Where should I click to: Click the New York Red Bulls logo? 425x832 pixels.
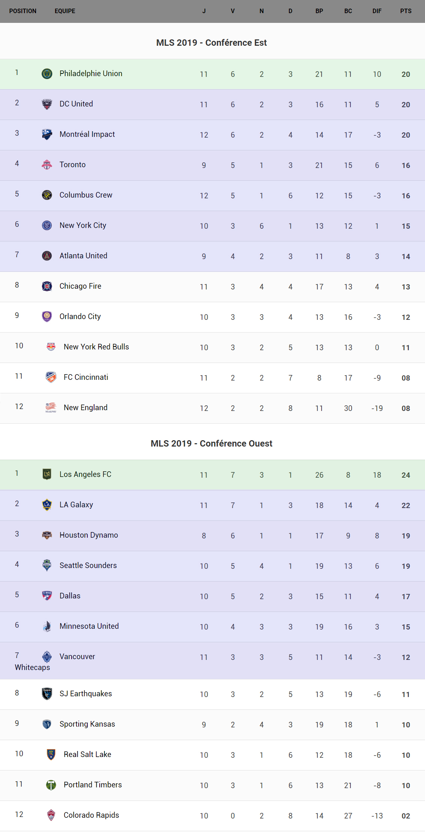pyautogui.click(x=51, y=347)
